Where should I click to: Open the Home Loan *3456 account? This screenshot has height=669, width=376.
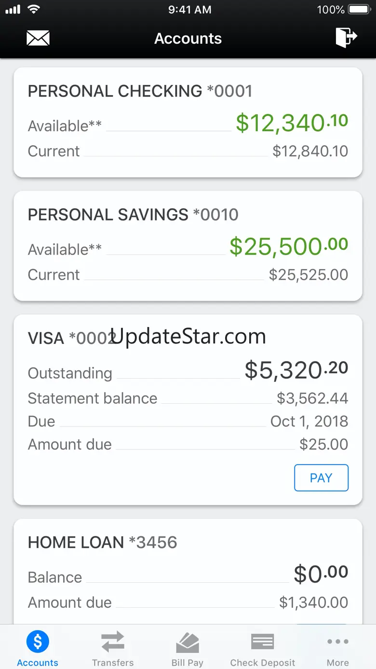pyautogui.click(x=102, y=543)
